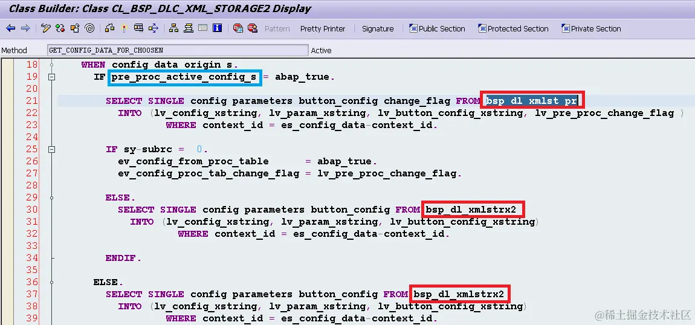Click 'lv_pre_proc_change_flag' on line 22
695x325 pixels.
(x=604, y=113)
